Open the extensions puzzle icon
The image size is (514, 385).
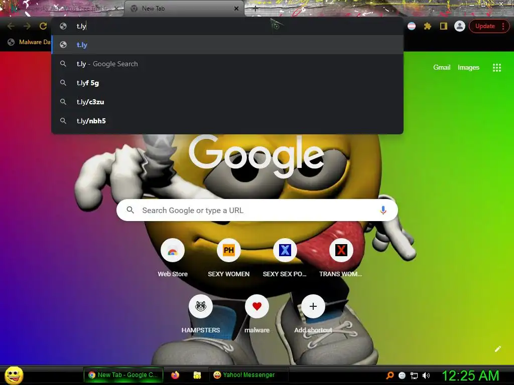point(428,26)
